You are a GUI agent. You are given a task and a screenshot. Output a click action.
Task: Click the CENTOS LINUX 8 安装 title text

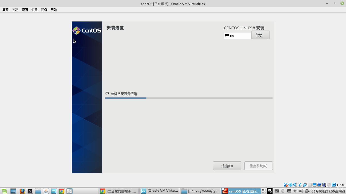click(x=244, y=28)
